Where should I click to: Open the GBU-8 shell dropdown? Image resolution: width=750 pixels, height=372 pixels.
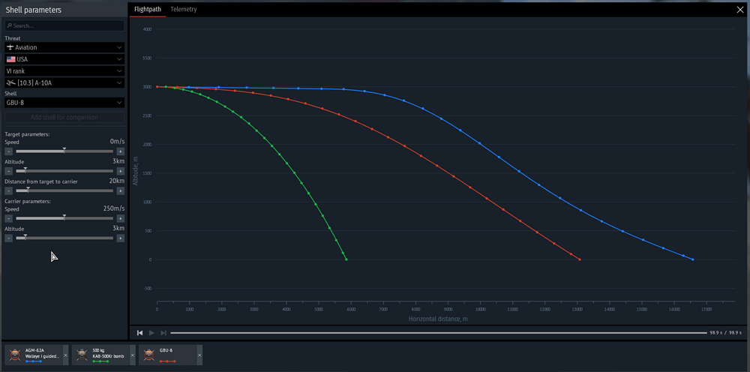pos(64,103)
